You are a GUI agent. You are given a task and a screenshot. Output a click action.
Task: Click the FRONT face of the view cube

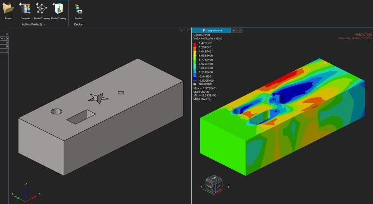point(209,187)
